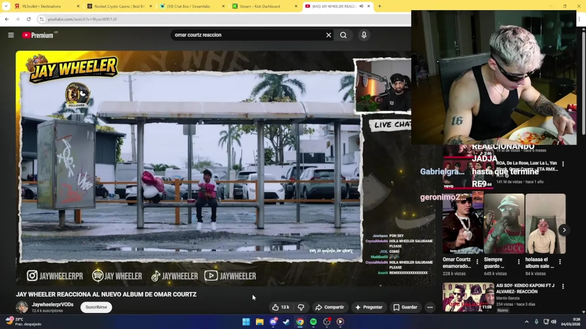Start voice search with the microphone
The image size is (586, 329).
pyautogui.click(x=364, y=35)
